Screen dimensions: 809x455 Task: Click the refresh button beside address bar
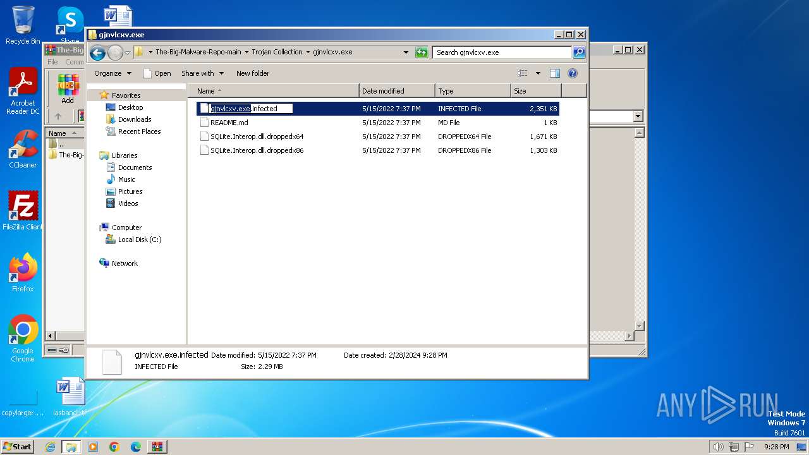422,52
